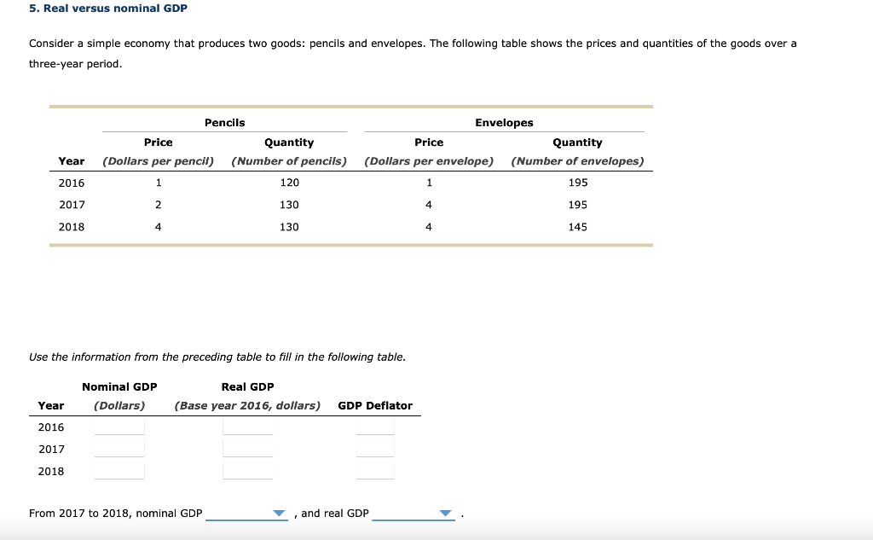Click the Envelopes column header
This screenshot has height=540, width=873.
pyautogui.click(x=503, y=122)
